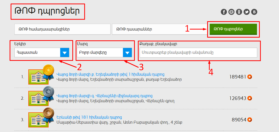Share on Twitter bird icon
This screenshot has height=132, width=279.
247,12
